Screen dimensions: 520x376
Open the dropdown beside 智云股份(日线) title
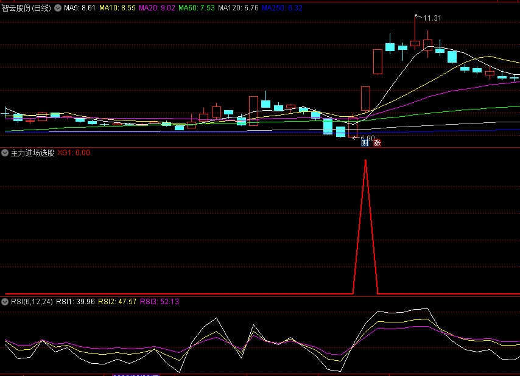[58, 8]
